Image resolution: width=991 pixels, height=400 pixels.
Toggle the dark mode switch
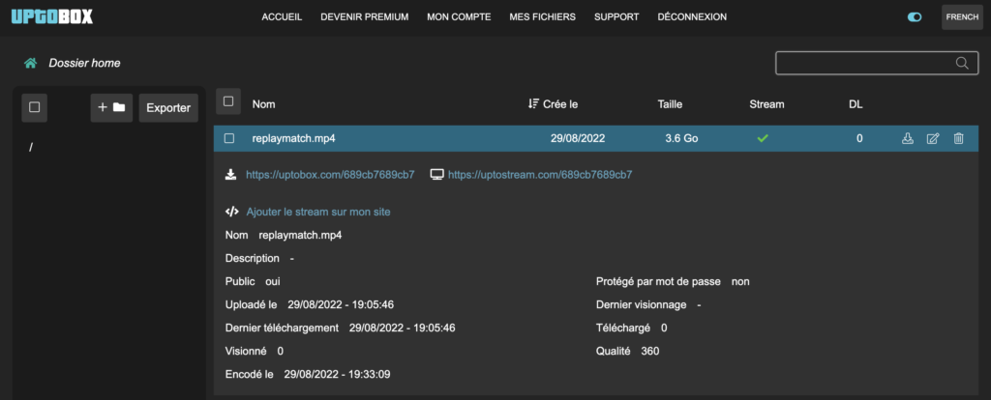tap(915, 17)
